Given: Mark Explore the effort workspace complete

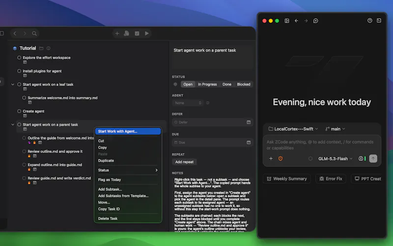Looking at the screenshot, I should click(x=19, y=58).
